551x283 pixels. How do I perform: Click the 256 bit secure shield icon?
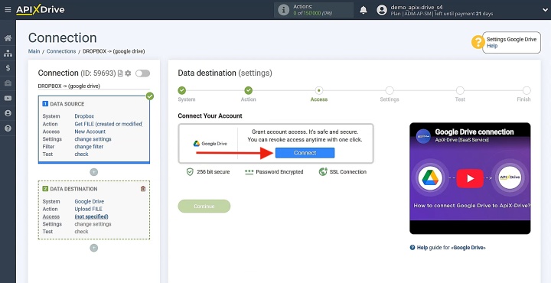(190, 171)
